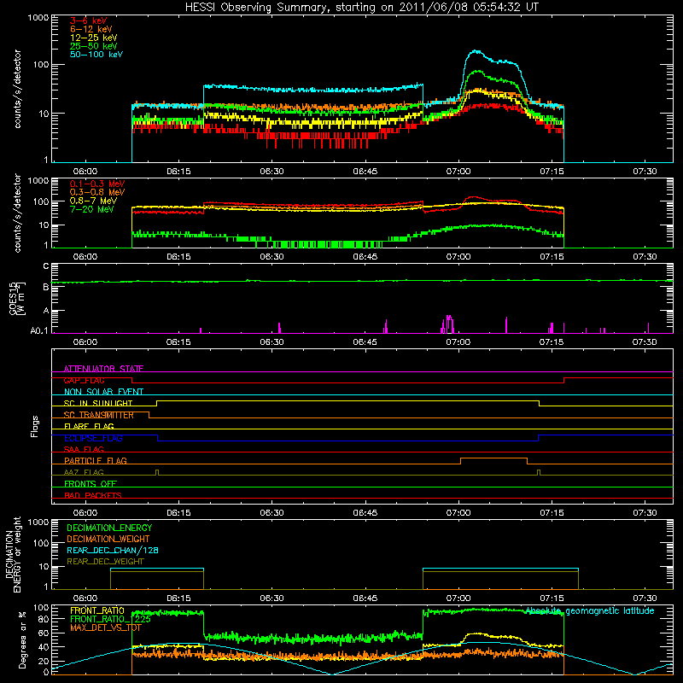Click the '0.3-0.8 MeV' legend entry

coord(97,192)
